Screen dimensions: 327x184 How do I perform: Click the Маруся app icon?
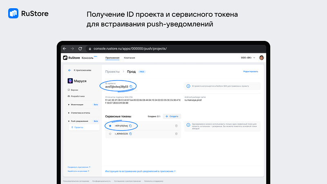70,81
